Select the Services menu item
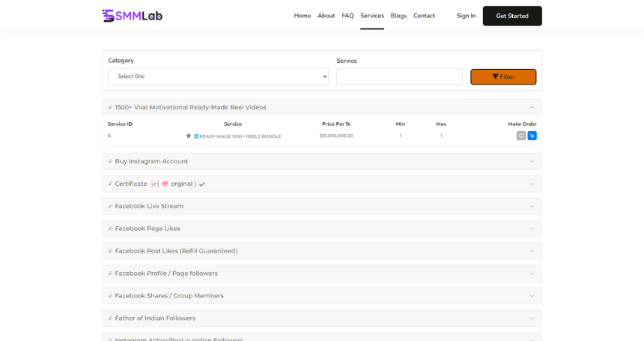The height and width of the screenshot is (341, 644). 372,16
